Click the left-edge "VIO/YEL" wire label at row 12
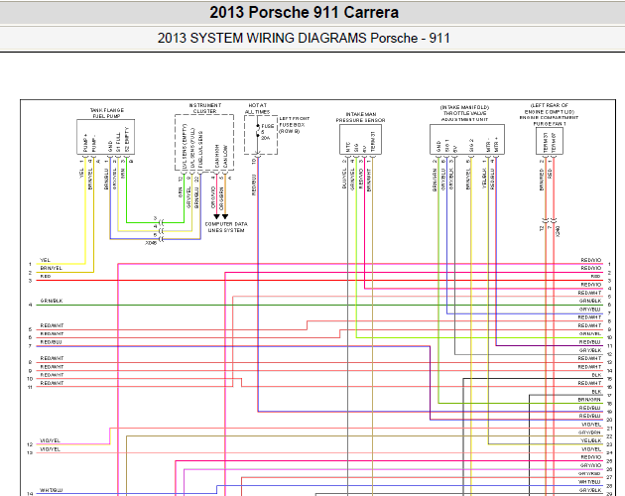This screenshot has width=625, height=496. (x=50, y=440)
